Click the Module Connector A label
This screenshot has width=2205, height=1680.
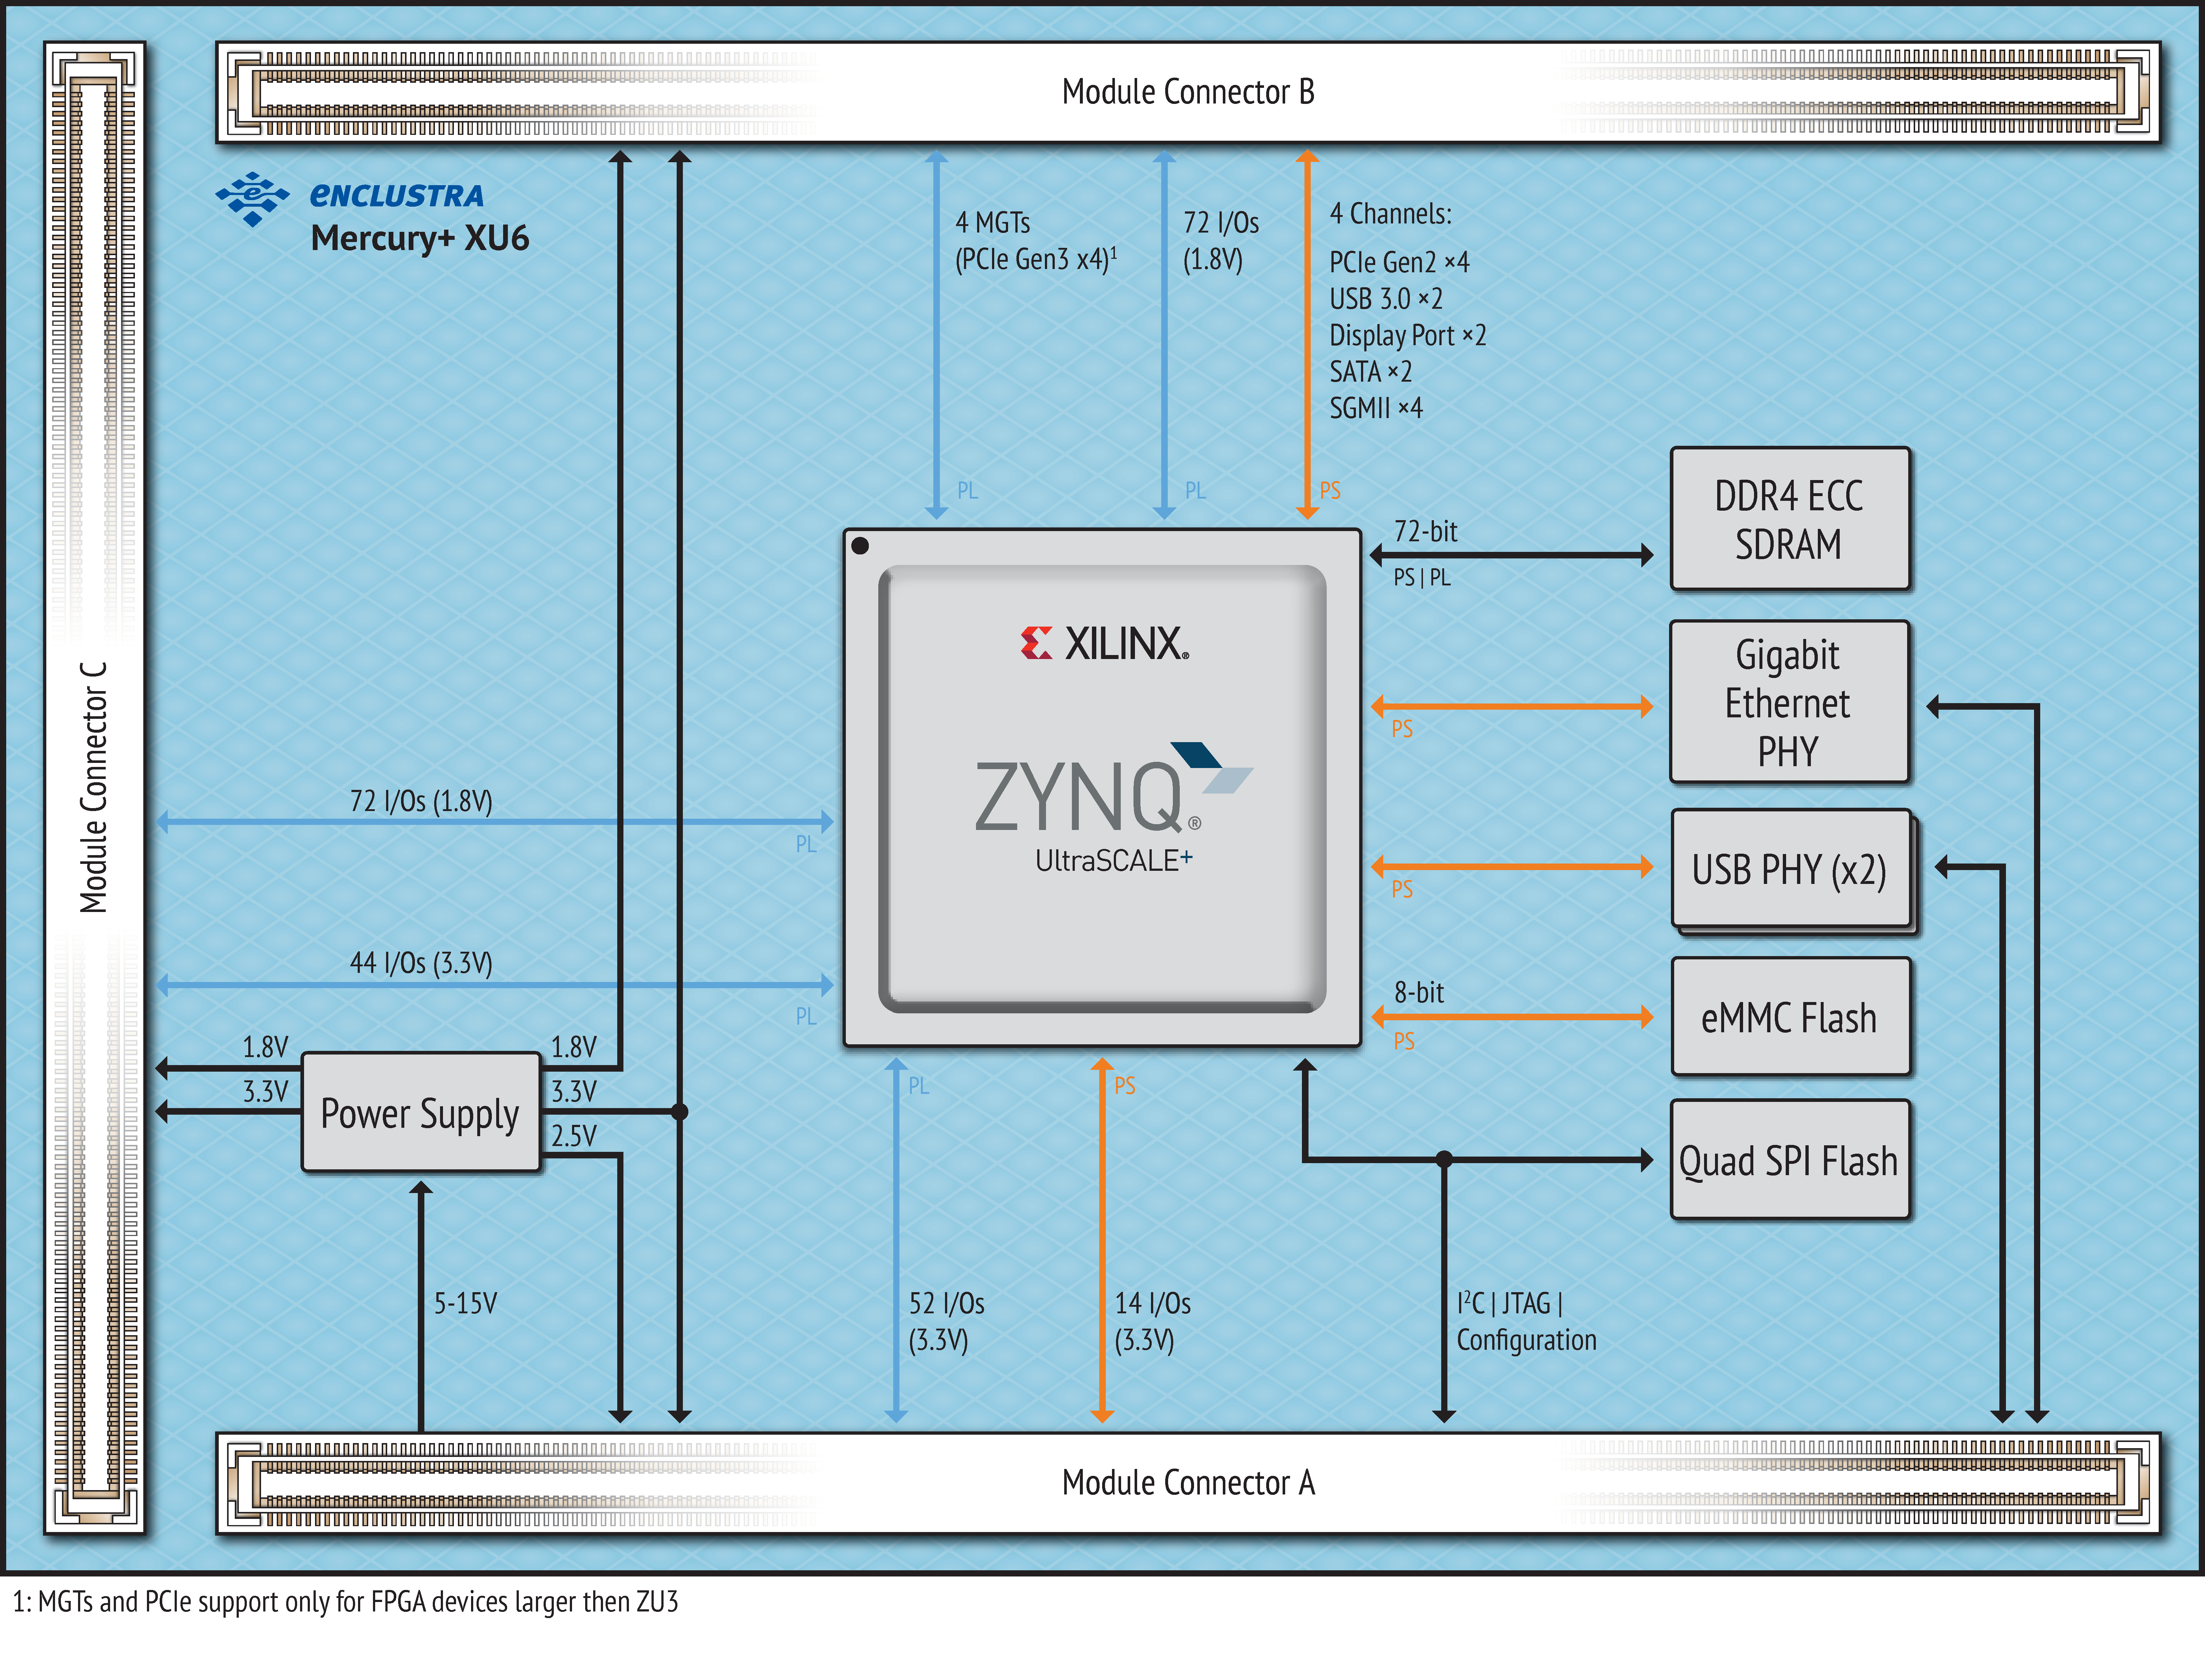pyautogui.click(x=1188, y=1482)
